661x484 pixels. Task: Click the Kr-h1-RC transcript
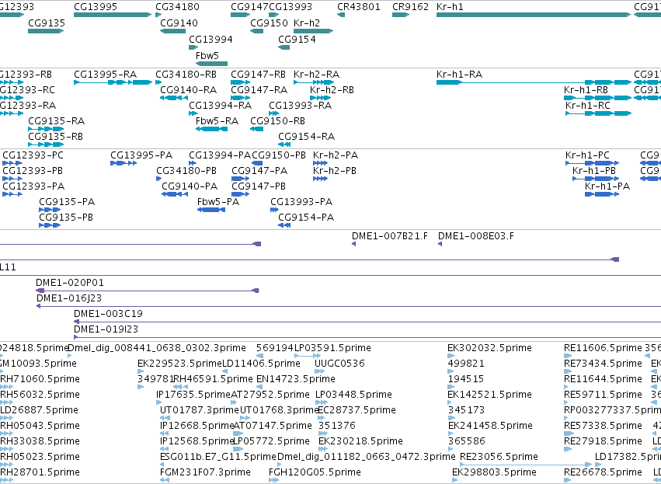pyautogui.click(x=598, y=113)
